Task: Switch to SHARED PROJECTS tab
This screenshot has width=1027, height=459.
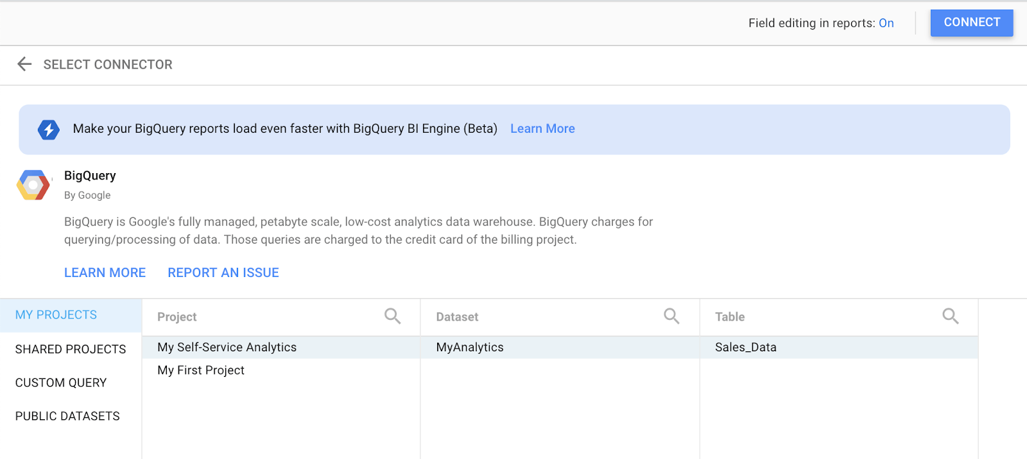Action: tap(71, 349)
